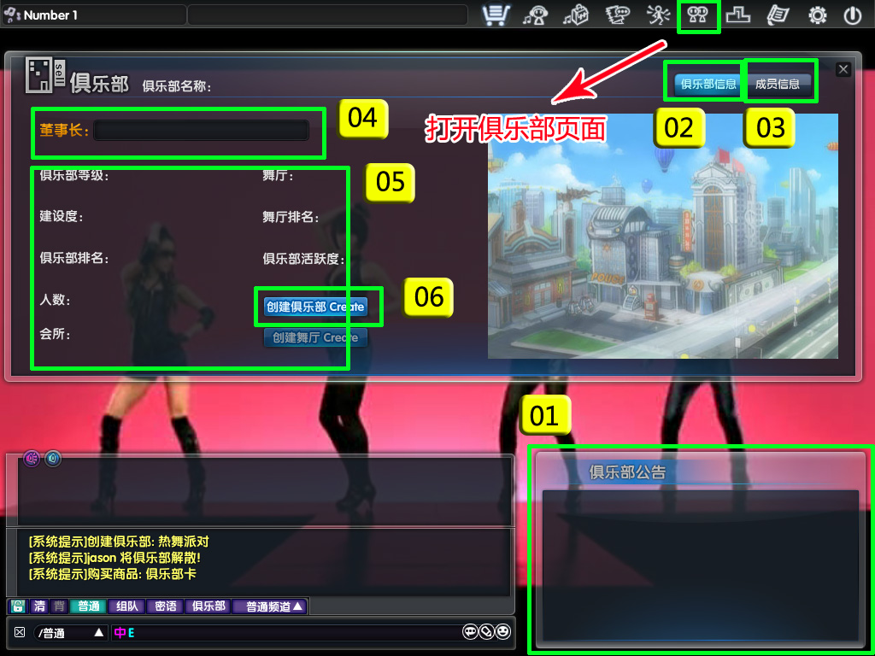Open the ranking podium icon
This screenshot has width=875, height=656.
(x=738, y=15)
